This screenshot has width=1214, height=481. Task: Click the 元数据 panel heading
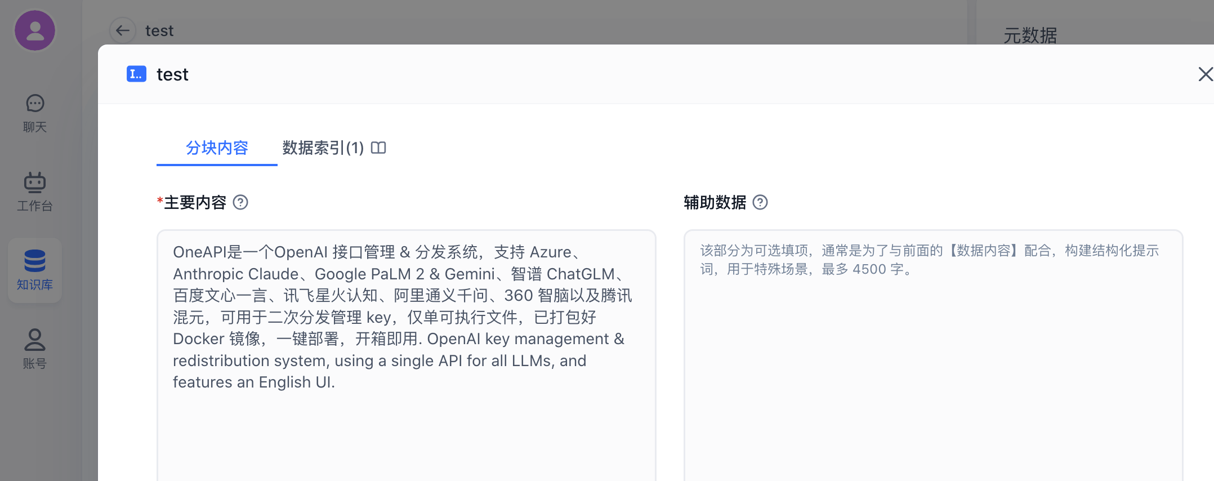1030,35
